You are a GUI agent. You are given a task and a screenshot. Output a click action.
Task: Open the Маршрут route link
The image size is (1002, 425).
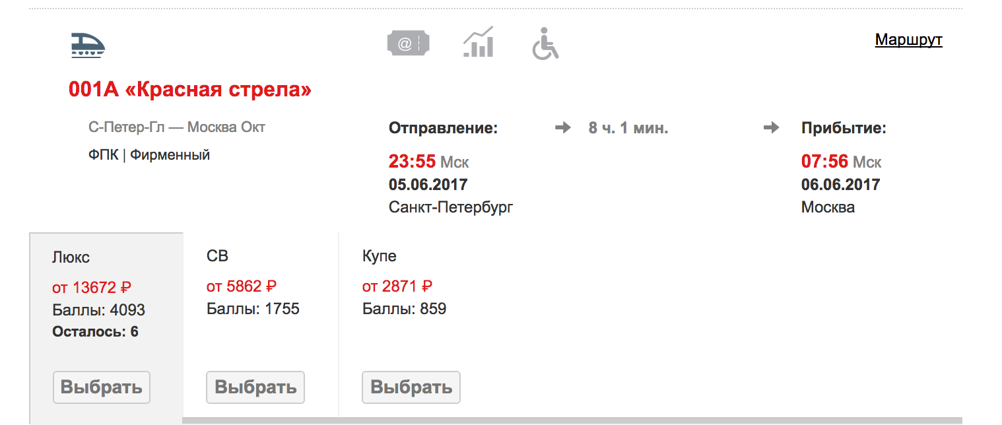coord(908,40)
